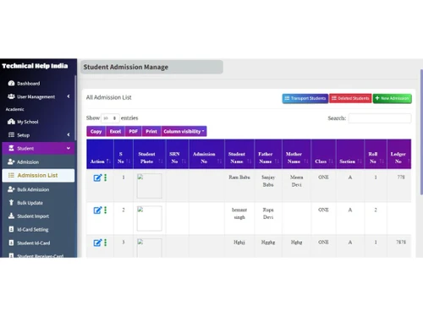Click the Bulk Update person icon
The image size is (423, 317).
11,202
